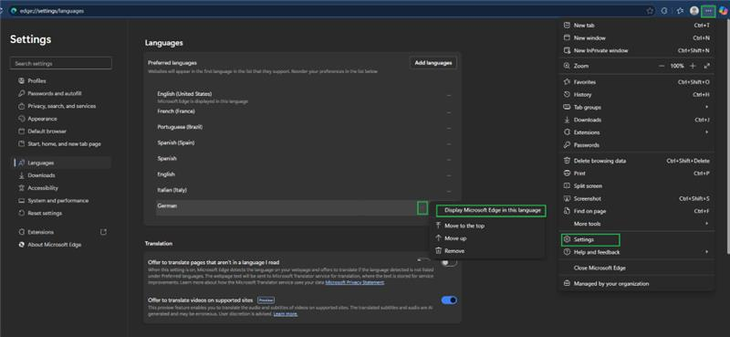Open more actions for the German row
This screenshot has height=337, width=730.
click(x=422, y=208)
